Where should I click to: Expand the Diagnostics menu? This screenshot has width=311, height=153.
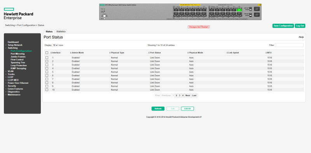[x=14, y=92]
